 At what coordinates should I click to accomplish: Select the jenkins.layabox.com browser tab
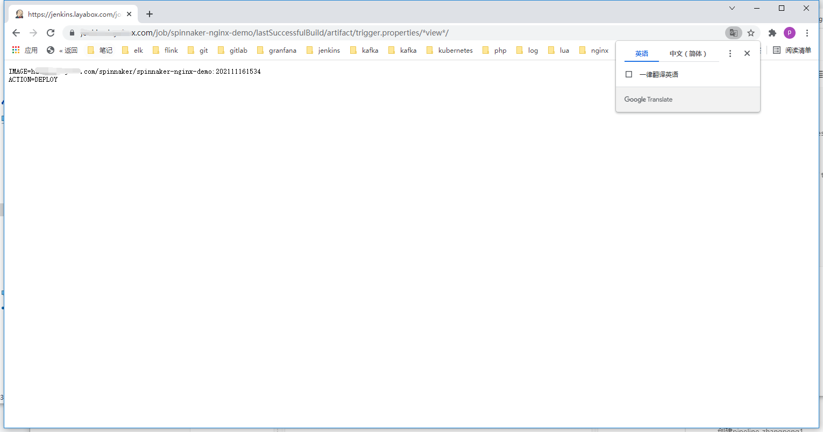click(x=73, y=14)
